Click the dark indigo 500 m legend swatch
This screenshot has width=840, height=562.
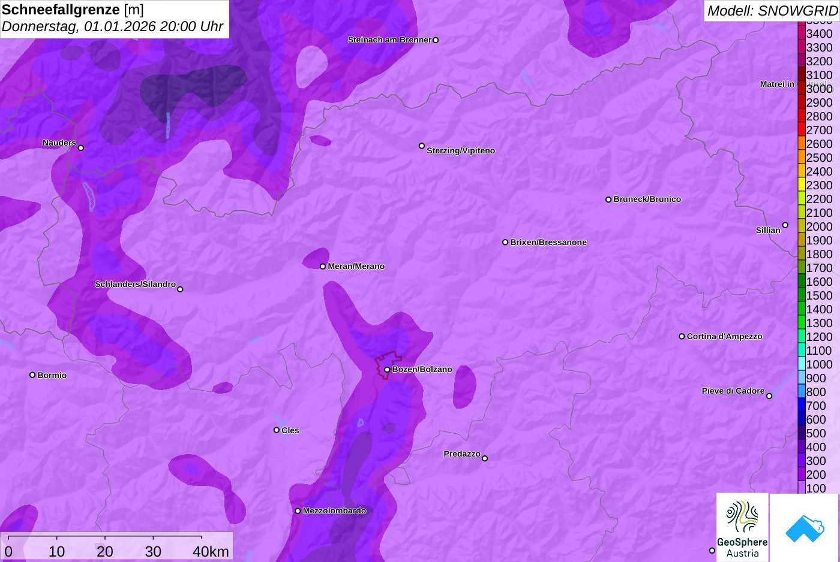(802, 433)
